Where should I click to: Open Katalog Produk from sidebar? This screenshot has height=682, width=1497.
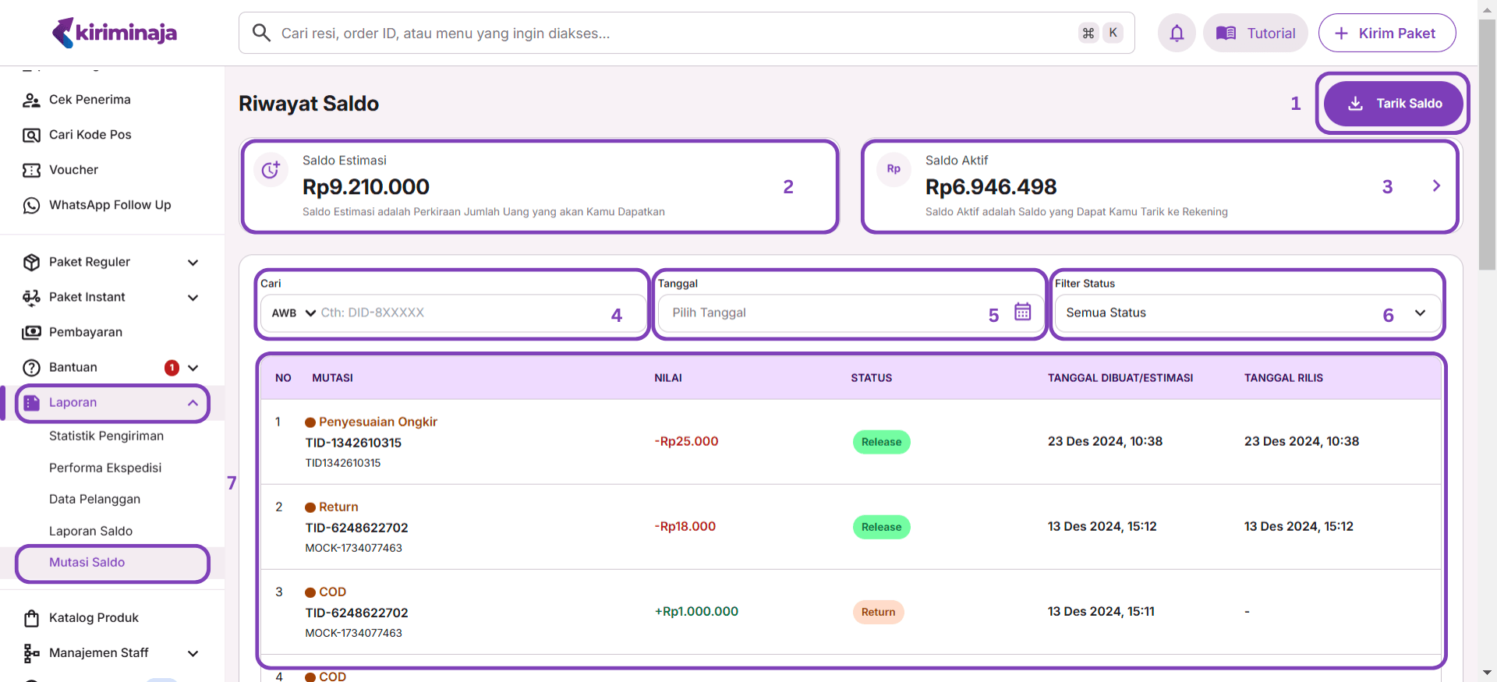tap(94, 617)
